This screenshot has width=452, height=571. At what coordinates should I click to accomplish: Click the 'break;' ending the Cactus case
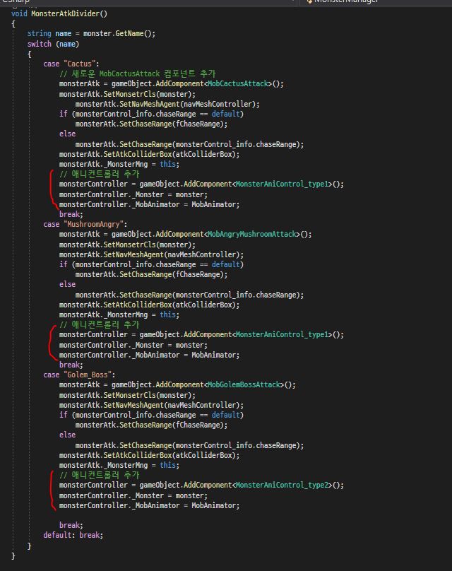71,215
